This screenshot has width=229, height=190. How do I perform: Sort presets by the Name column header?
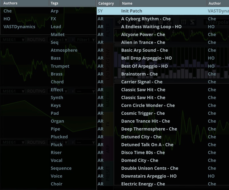[x=163, y=3]
